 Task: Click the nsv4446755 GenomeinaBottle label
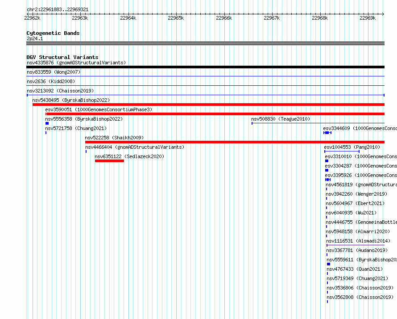361,222
